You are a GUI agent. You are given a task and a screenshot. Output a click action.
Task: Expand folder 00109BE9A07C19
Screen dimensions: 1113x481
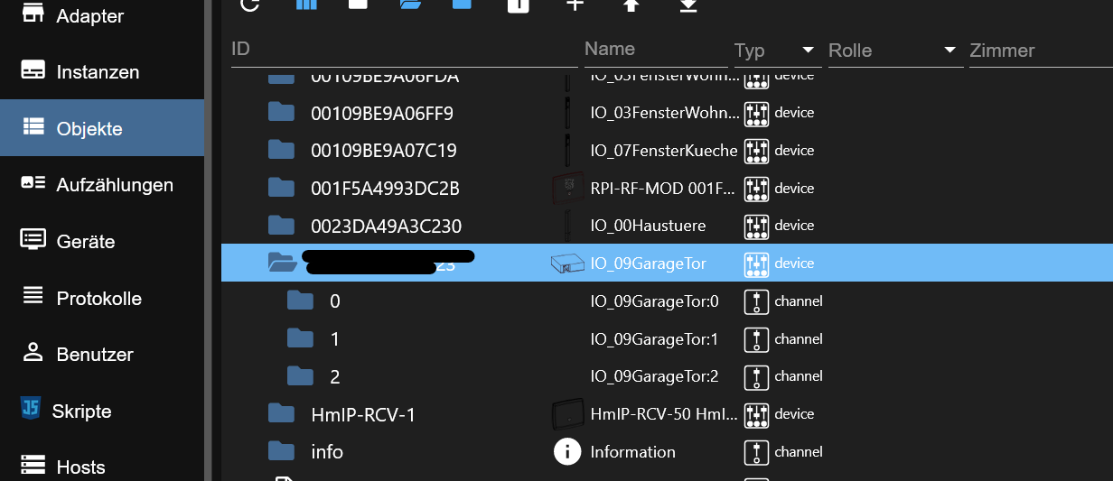click(x=282, y=150)
